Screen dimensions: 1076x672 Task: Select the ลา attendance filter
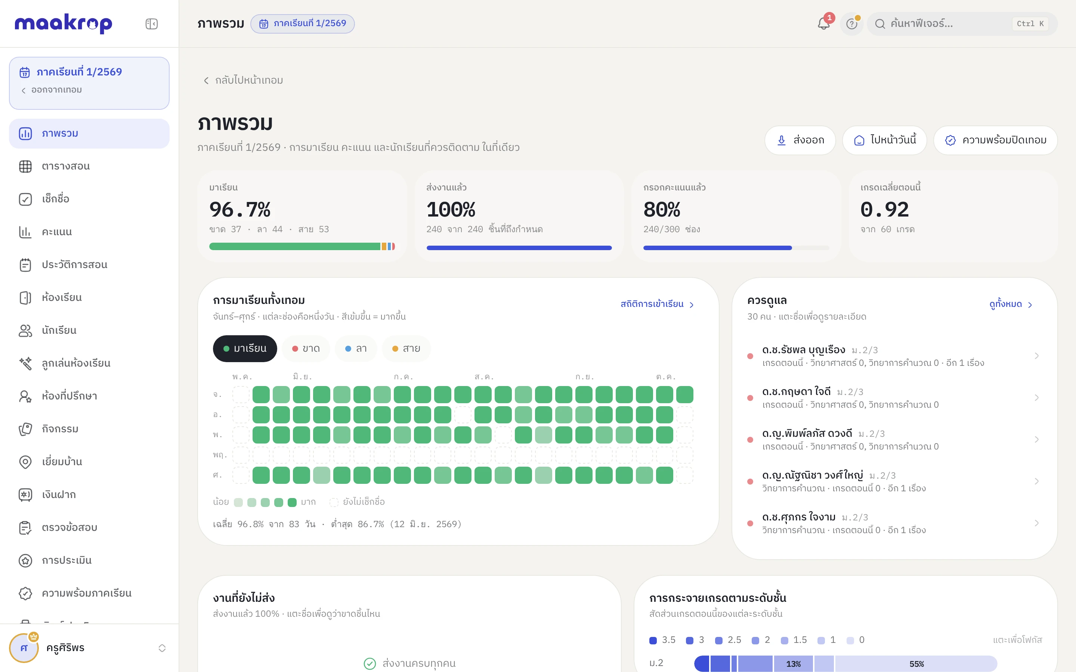tap(356, 348)
